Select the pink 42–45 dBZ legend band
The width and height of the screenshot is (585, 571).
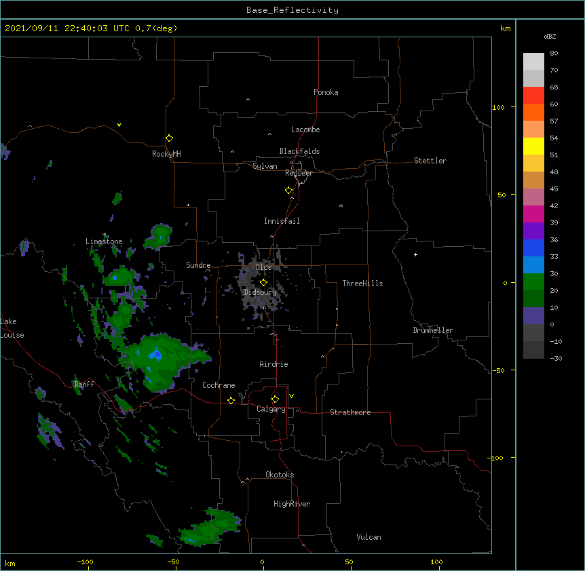(x=533, y=197)
